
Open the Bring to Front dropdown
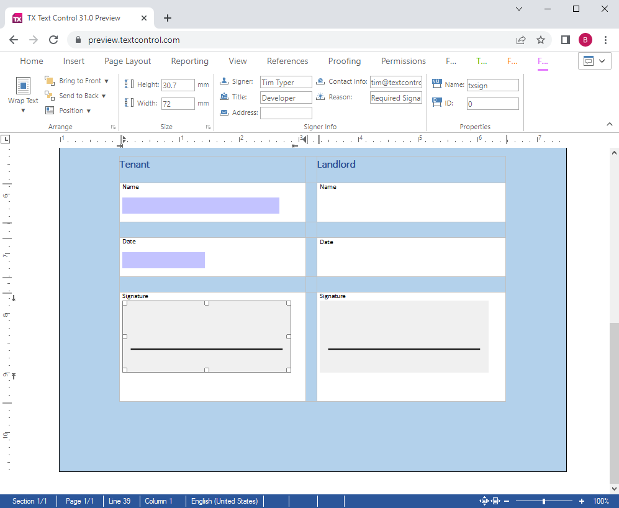tap(106, 81)
